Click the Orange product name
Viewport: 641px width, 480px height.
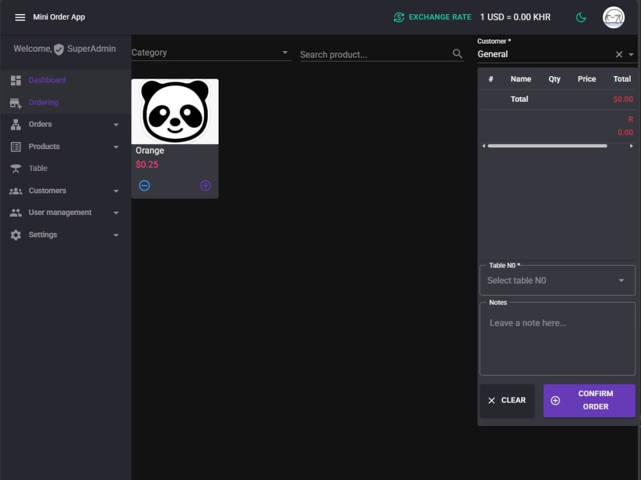(x=149, y=150)
